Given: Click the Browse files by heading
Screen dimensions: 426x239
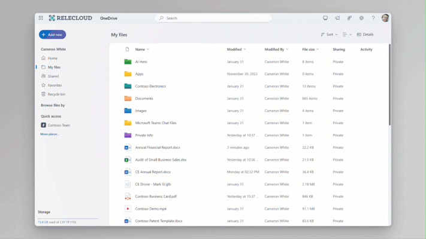Looking at the screenshot, I should point(53,105).
